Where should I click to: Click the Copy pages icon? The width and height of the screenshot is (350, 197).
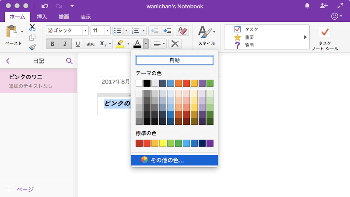32,37
